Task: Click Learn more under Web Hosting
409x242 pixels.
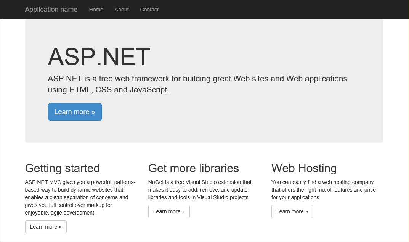Action: tap(292, 211)
